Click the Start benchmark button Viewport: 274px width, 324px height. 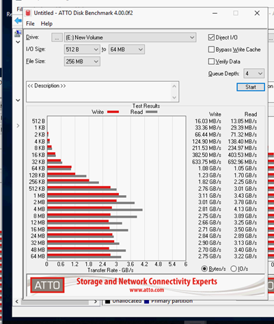tap(251, 87)
